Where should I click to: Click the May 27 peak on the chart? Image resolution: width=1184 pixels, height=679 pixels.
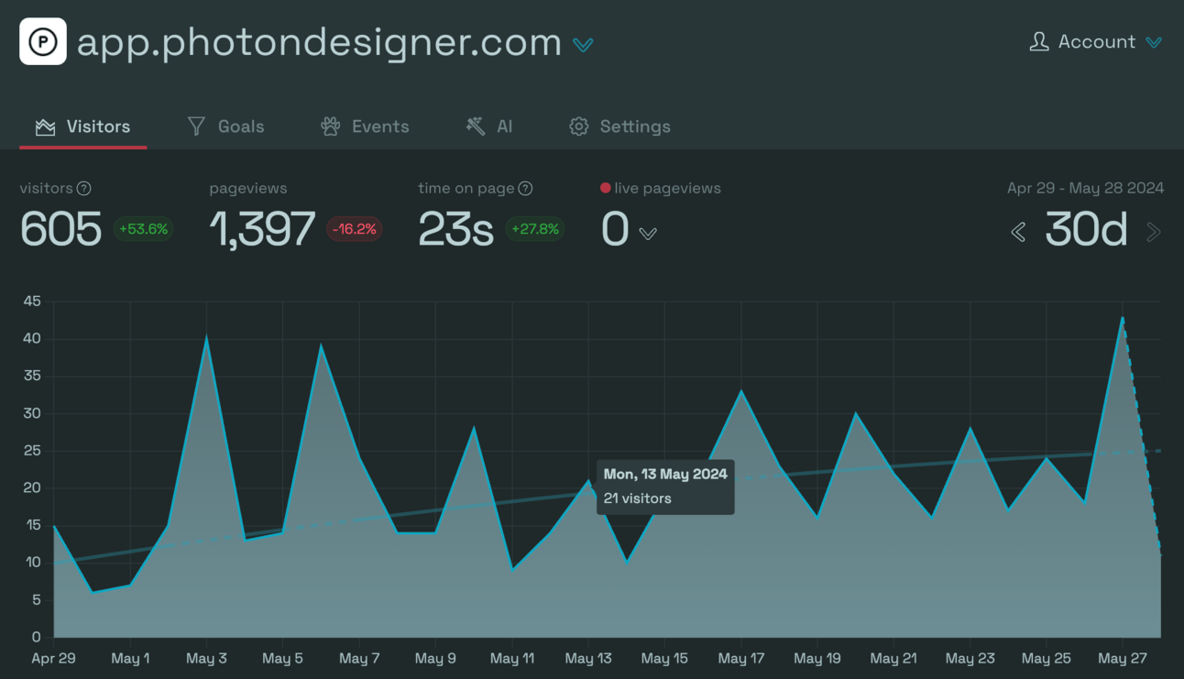pos(1123,318)
